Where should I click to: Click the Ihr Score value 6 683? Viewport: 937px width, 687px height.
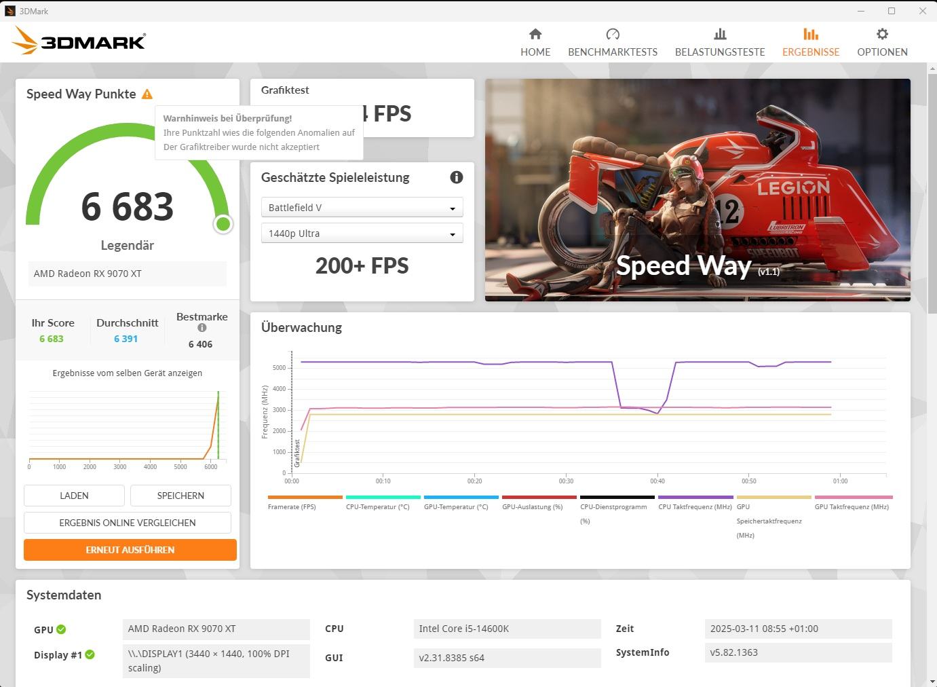pos(52,339)
